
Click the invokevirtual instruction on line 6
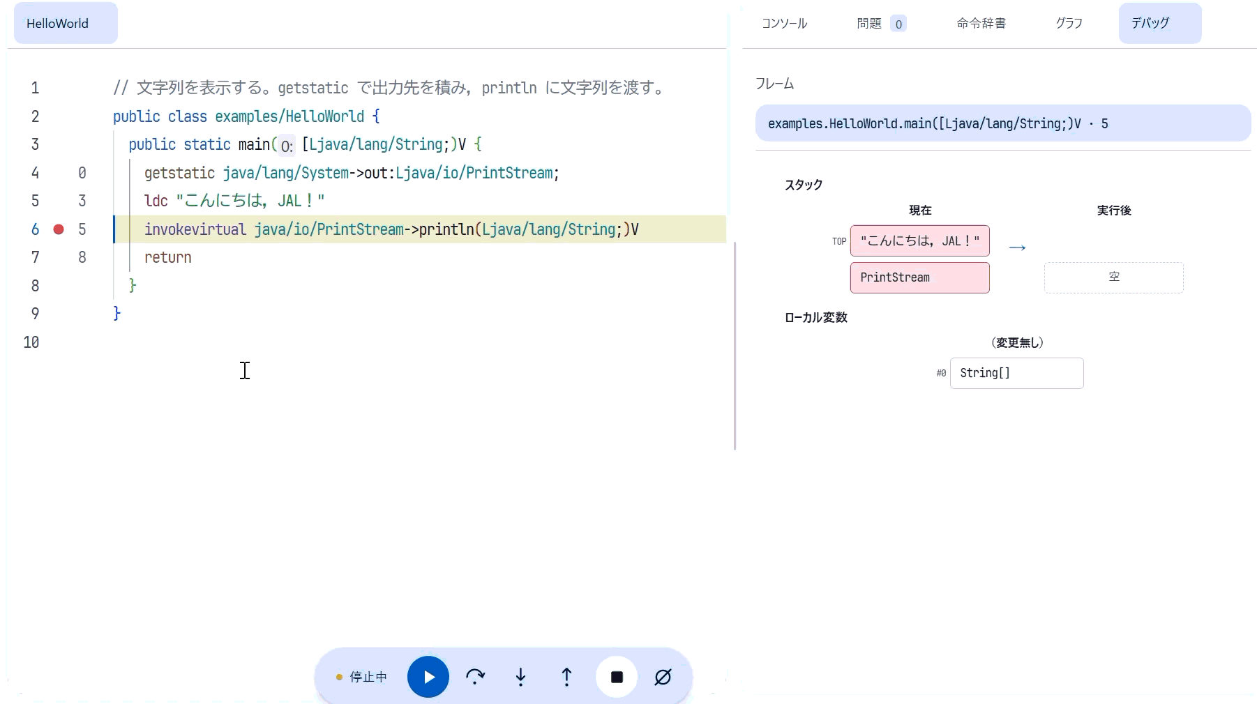(x=195, y=229)
